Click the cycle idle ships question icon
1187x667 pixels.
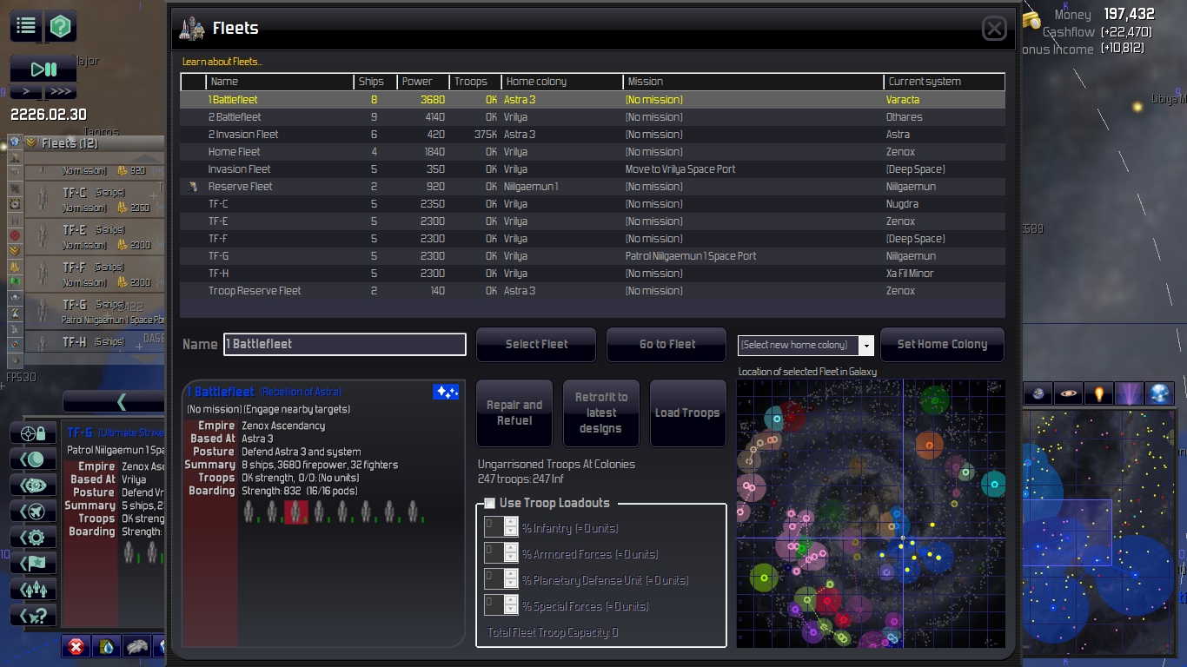pyautogui.click(x=33, y=615)
